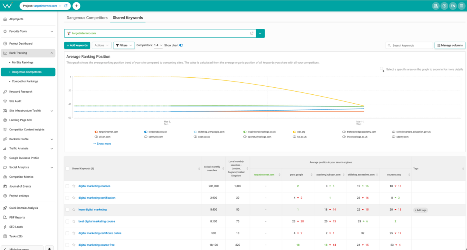
Task: Check the 'digital marketing courses' row checkbox
Action: coord(67,186)
